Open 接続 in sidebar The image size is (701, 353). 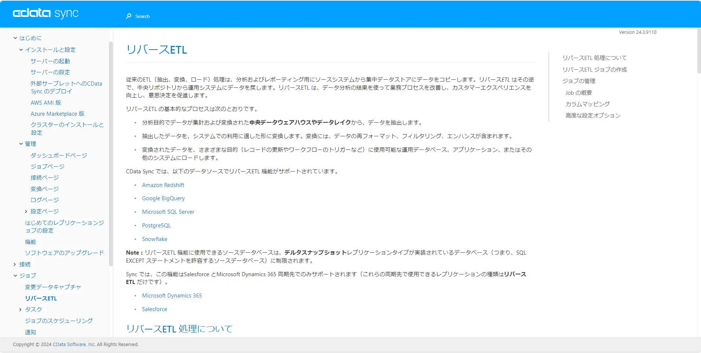coord(25,264)
